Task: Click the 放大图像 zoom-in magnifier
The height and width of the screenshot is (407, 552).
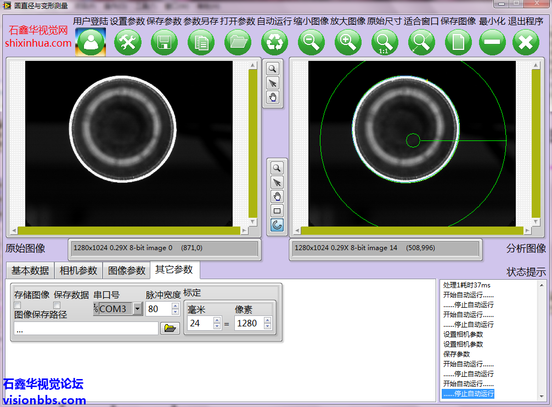Action: click(x=348, y=42)
